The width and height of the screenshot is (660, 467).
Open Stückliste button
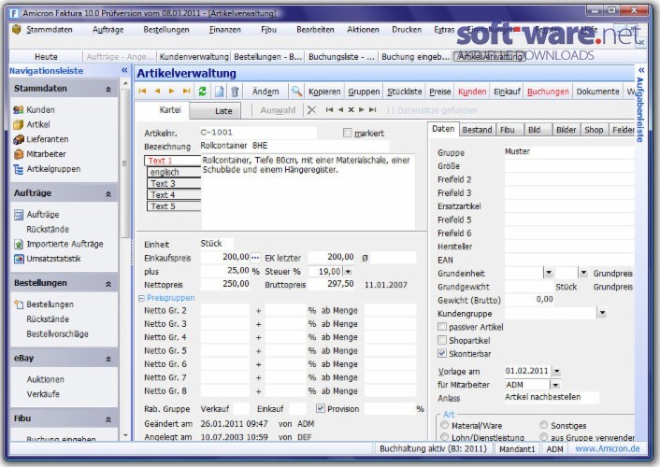(x=404, y=92)
